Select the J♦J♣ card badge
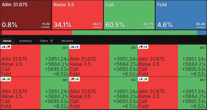Image resolution: width=207 pixels, height=110 pixels. point(143,79)
